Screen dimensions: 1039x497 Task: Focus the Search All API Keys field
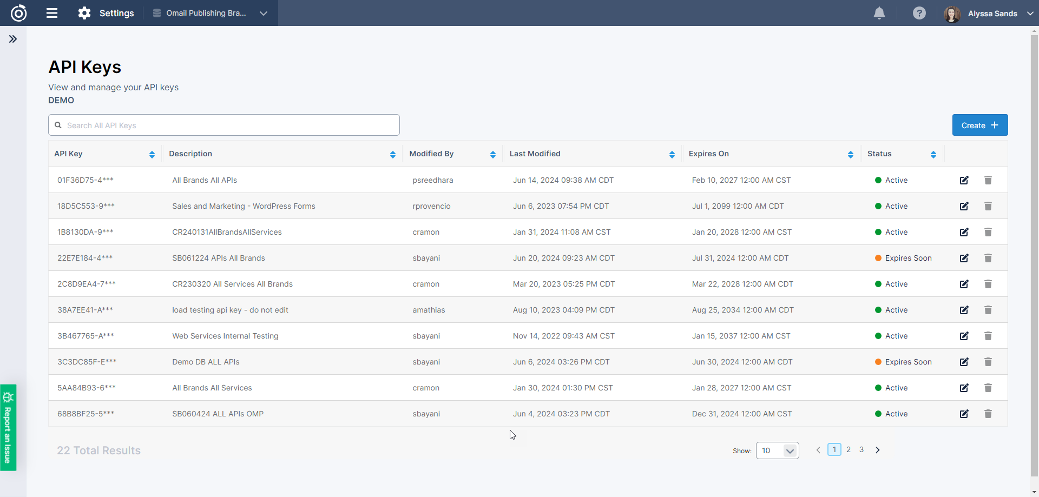coord(227,125)
